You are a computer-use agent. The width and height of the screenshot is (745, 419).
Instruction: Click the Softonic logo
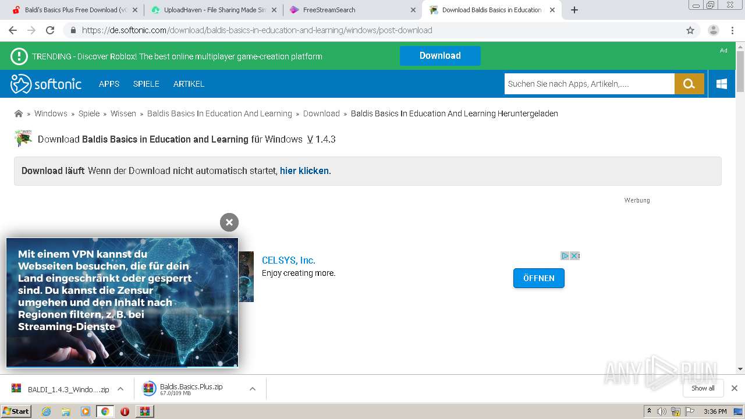coord(46,84)
